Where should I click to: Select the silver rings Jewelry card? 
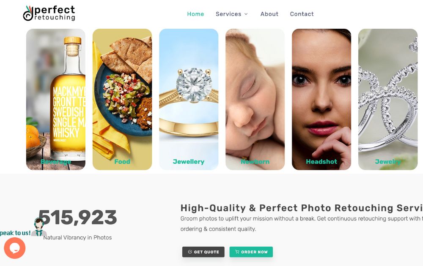coord(388,99)
